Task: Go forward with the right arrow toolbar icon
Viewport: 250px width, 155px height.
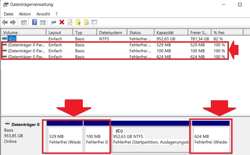Action: (x=13, y=22)
